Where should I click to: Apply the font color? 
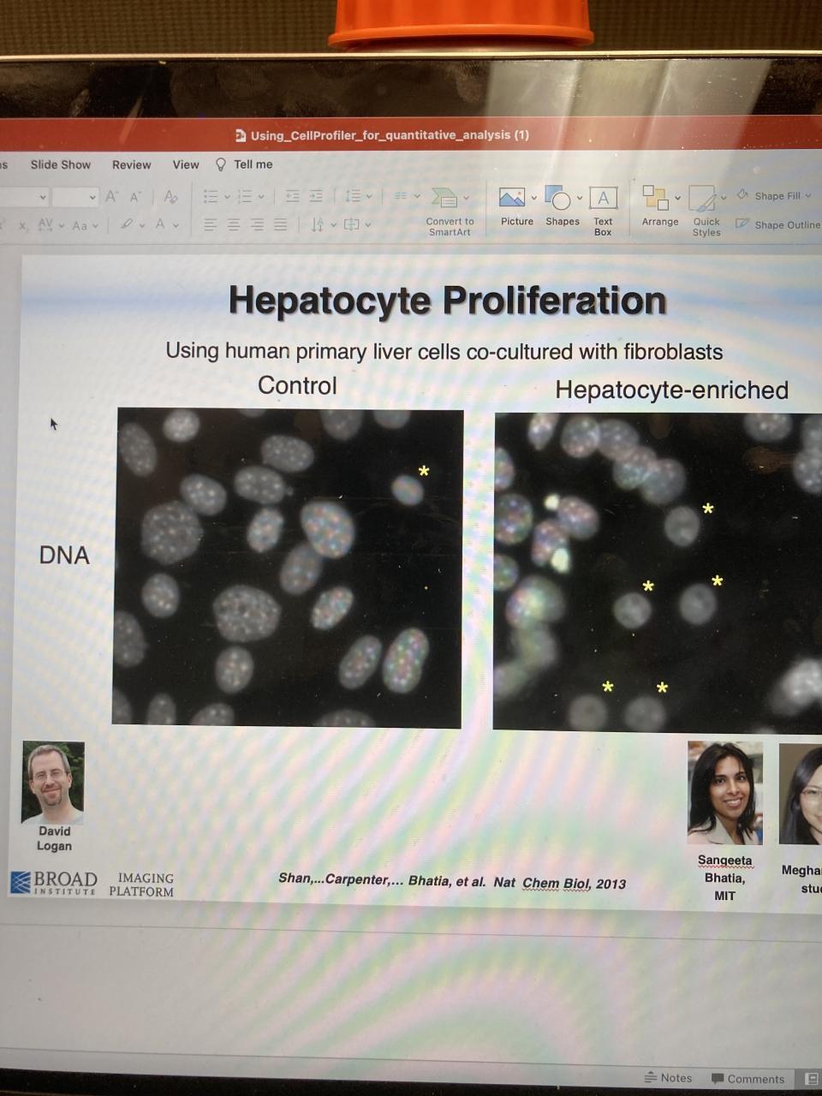[x=160, y=224]
